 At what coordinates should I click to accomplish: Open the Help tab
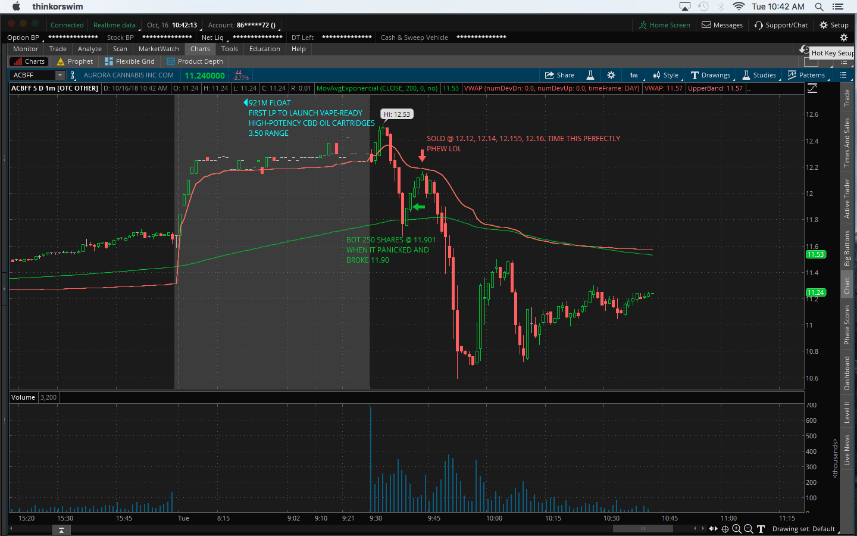click(x=299, y=49)
